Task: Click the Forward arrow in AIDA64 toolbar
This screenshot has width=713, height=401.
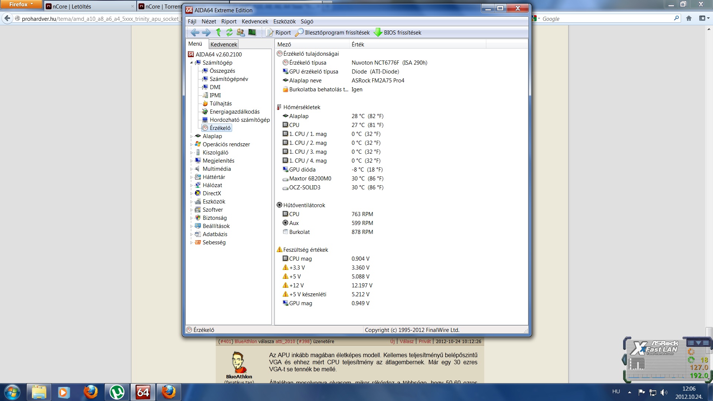Action: point(206,33)
